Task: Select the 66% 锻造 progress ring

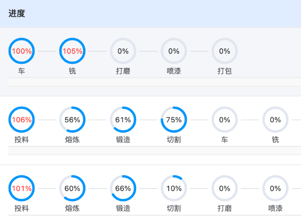Action: [123, 188]
